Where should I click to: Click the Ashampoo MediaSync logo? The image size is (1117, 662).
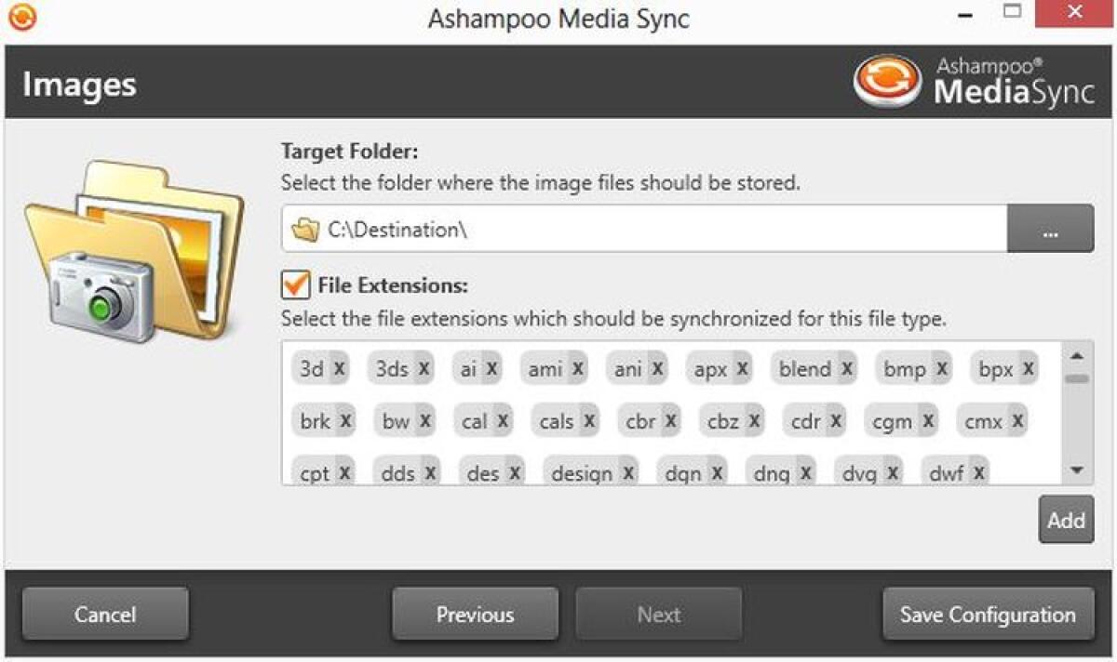pyautogui.click(x=972, y=82)
